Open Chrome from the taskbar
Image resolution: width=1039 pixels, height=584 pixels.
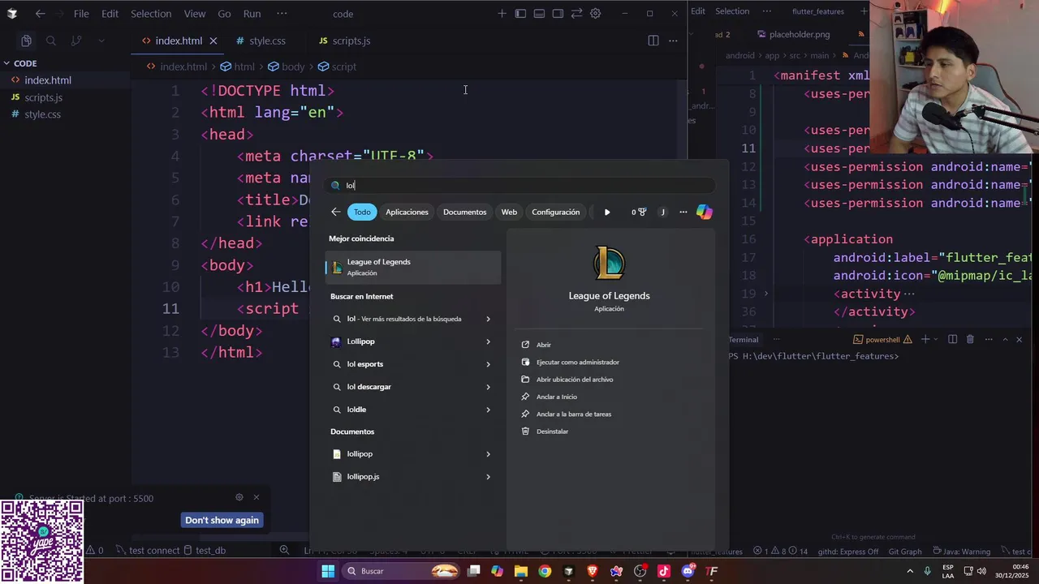[x=545, y=571]
